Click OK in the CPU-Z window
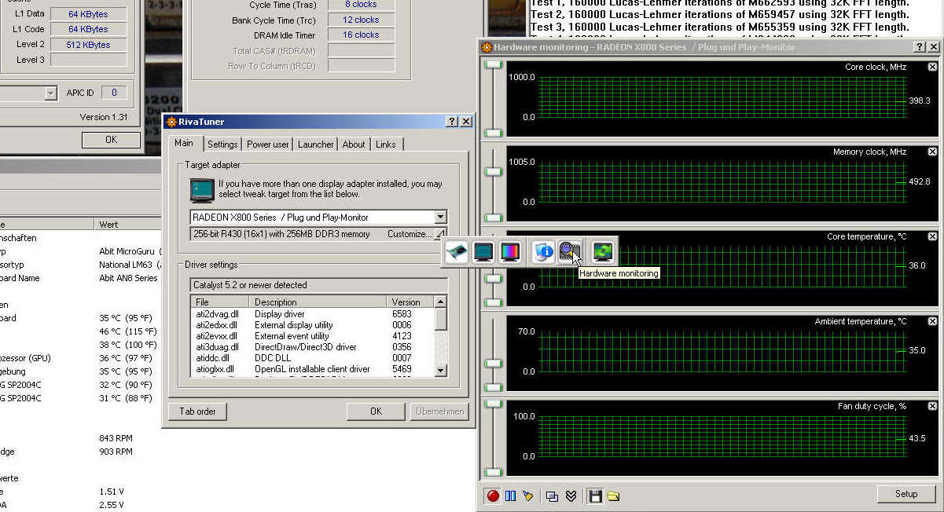944x512 pixels. 111,140
